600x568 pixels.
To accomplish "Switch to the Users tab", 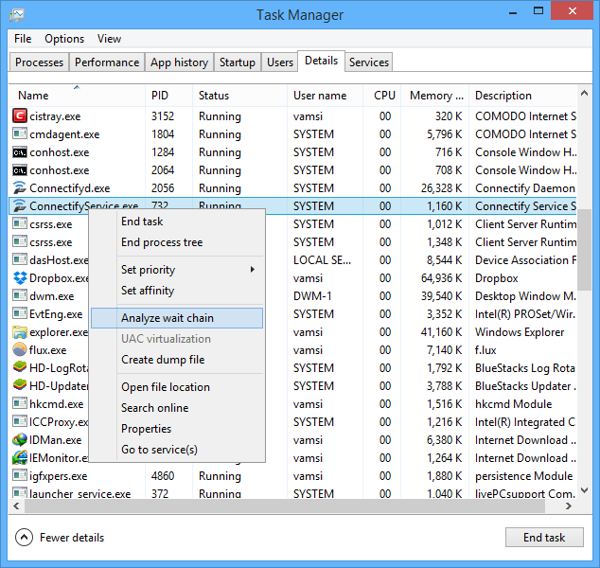I will click(280, 62).
